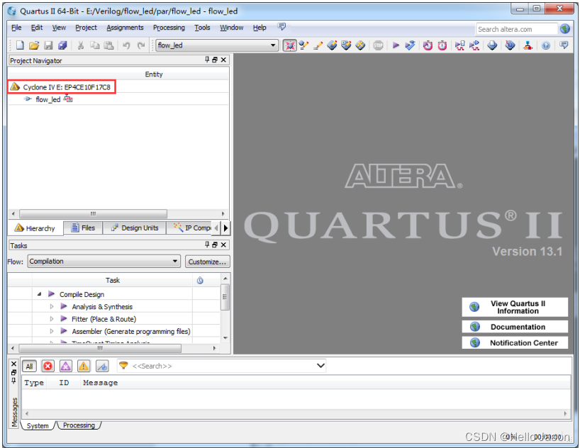Open the Notification Center

point(515,342)
